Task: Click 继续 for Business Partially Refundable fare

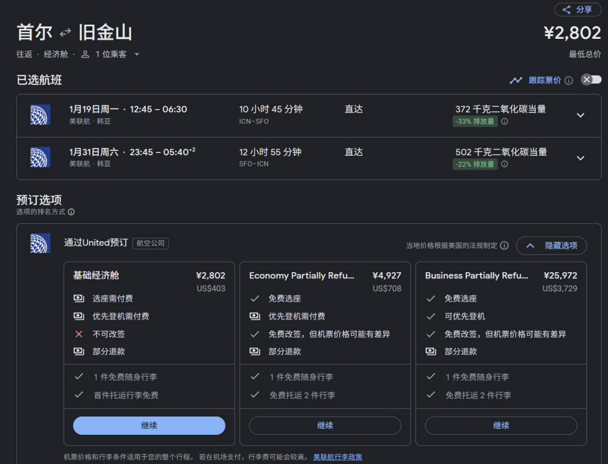Action: click(501, 426)
